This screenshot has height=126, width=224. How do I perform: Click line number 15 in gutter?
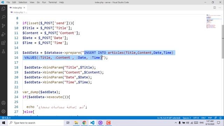coord(16,53)
